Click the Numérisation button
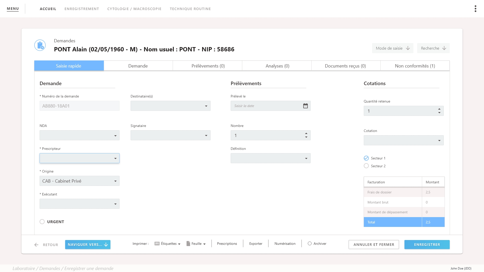The height and width of the screenshot is (272, 484). (x=285, y=244)
